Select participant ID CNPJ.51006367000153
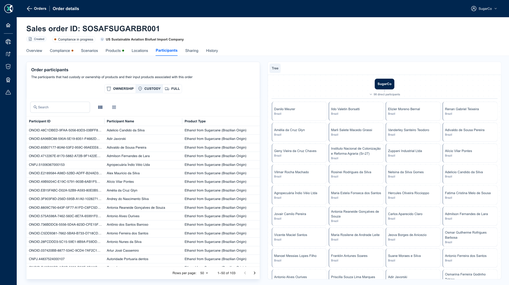Viewport: 509px width, 285px height. click(x=47, y=165)
